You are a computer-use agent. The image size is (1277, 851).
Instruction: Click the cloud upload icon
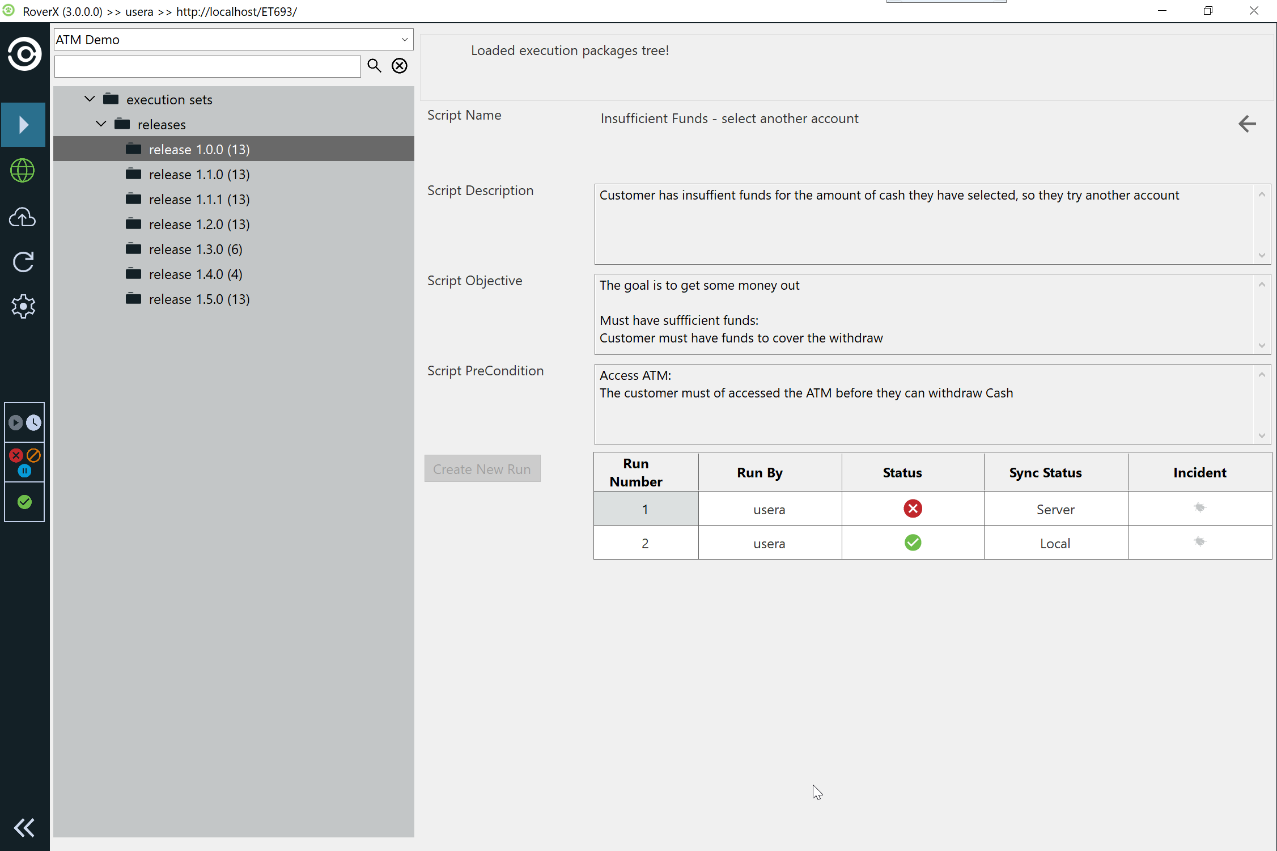click(x=23, y=217)
